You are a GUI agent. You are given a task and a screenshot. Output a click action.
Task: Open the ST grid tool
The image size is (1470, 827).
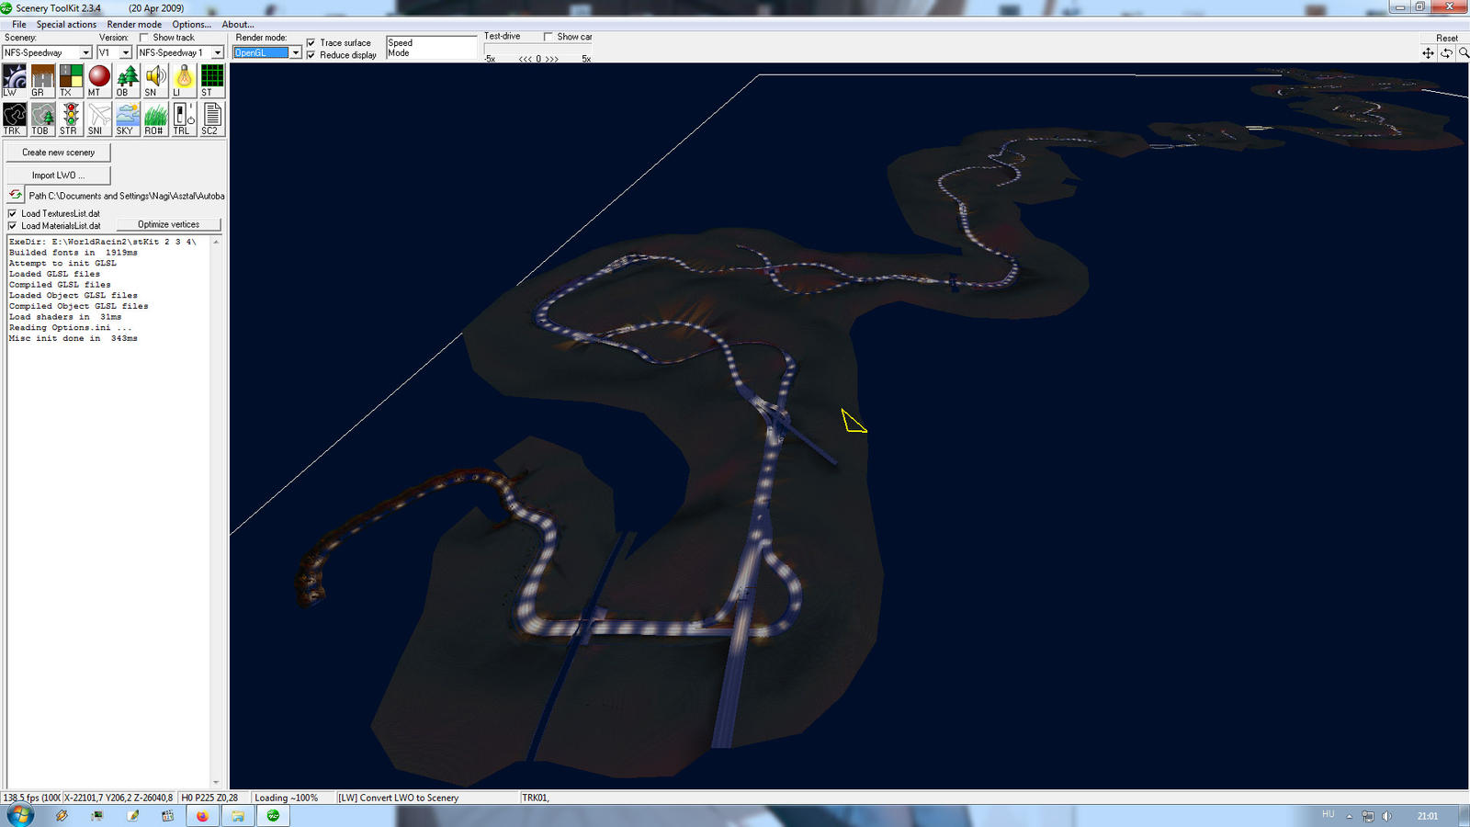point(212,80)
